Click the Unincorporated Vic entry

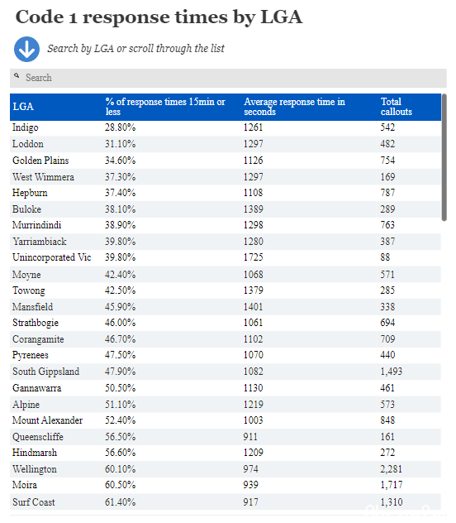51,257
